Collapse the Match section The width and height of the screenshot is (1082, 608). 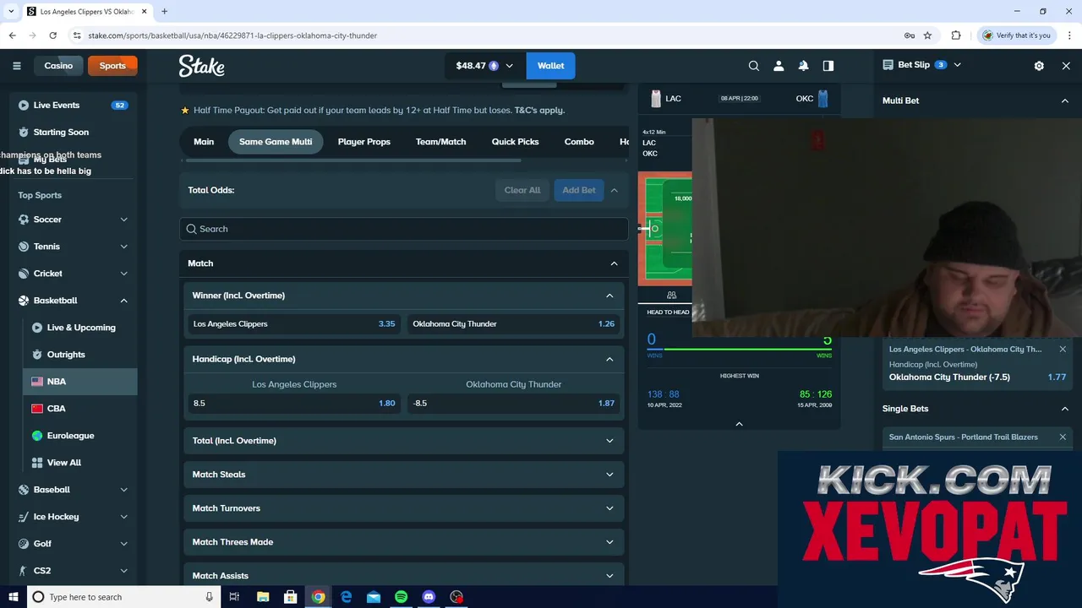pos(615,263)
